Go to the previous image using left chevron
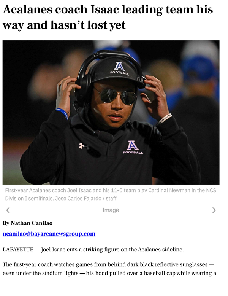228x296 pixels. pos(8,210)
